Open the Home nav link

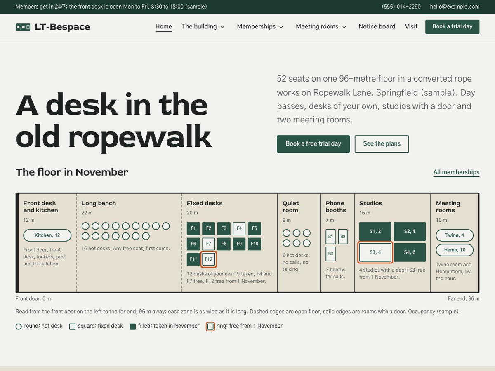click(x=164, y=26)
